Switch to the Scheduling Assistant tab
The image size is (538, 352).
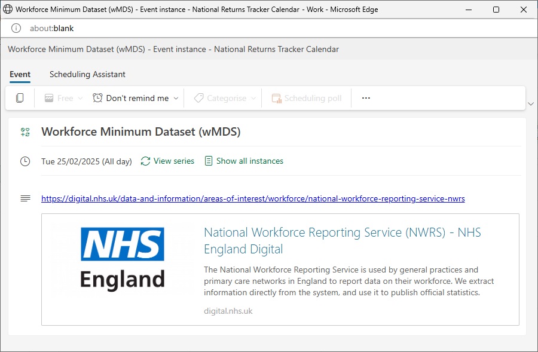(87, 75)
